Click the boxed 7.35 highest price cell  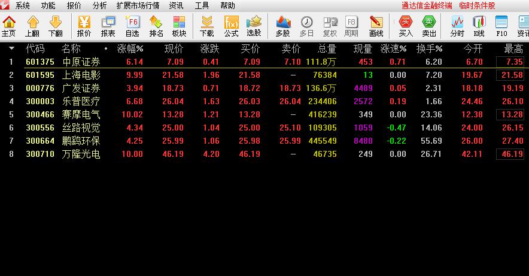pos(510,62)
